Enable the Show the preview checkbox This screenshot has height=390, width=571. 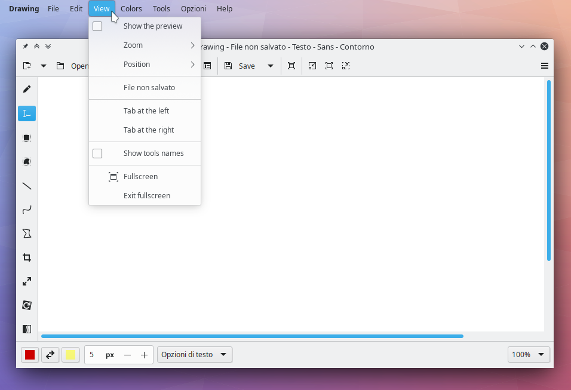point(97,26)
